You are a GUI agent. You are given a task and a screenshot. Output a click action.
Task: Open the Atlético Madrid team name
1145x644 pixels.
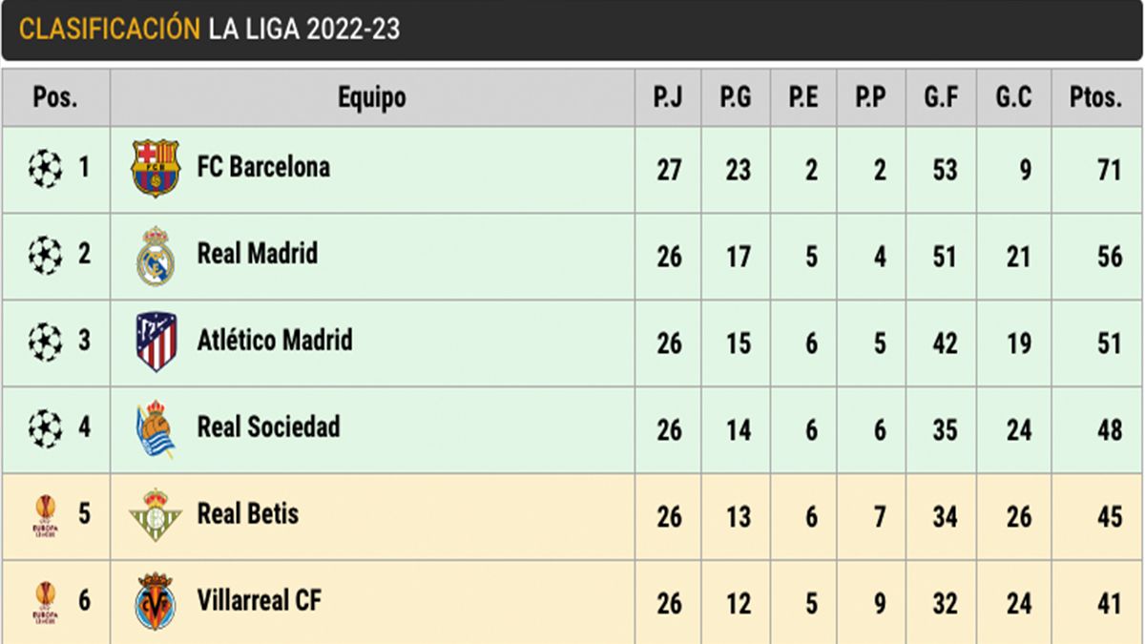[275, 341]
